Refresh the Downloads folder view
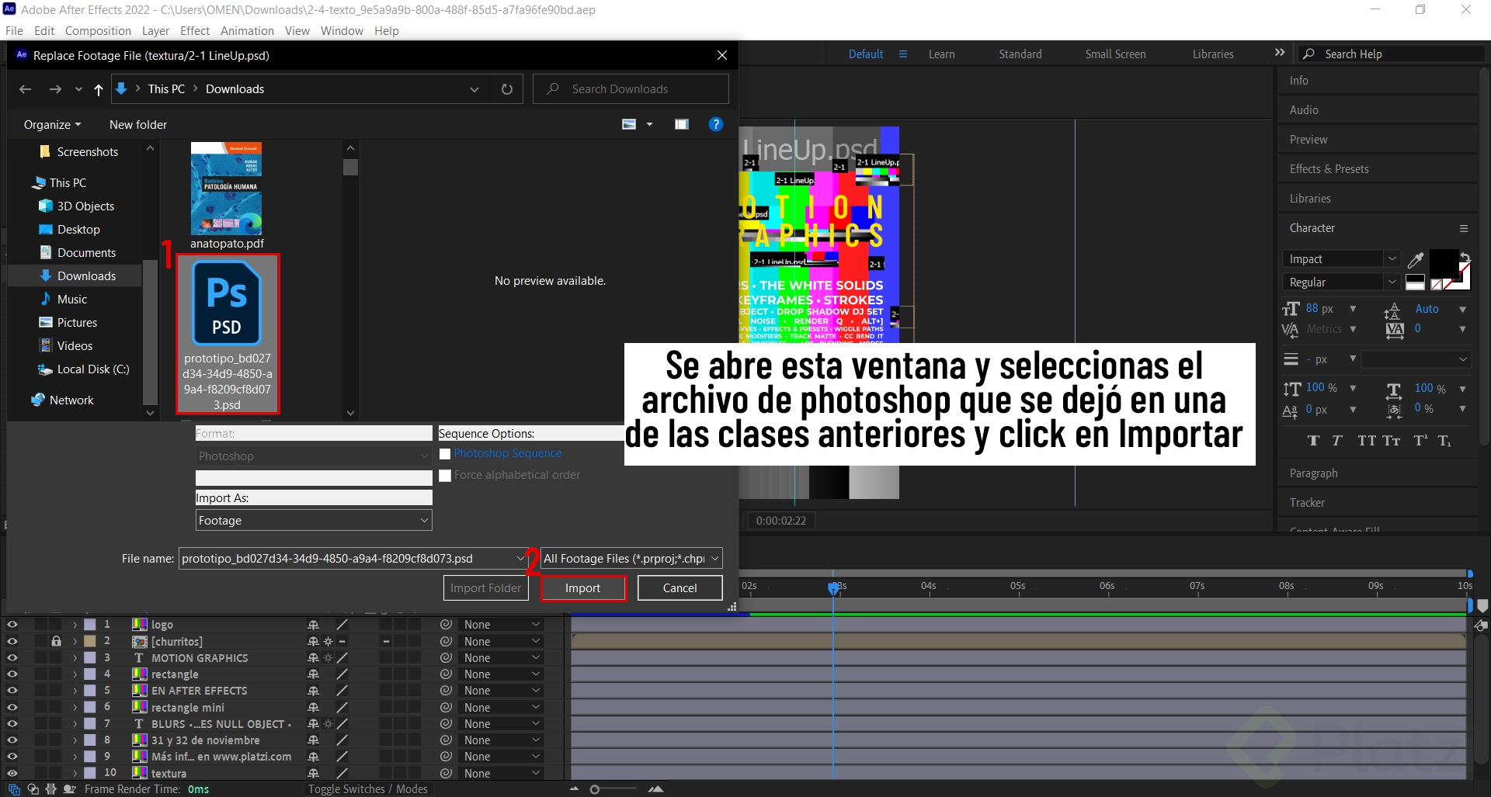The image size is (1491, 797). [x=507, y=88]
